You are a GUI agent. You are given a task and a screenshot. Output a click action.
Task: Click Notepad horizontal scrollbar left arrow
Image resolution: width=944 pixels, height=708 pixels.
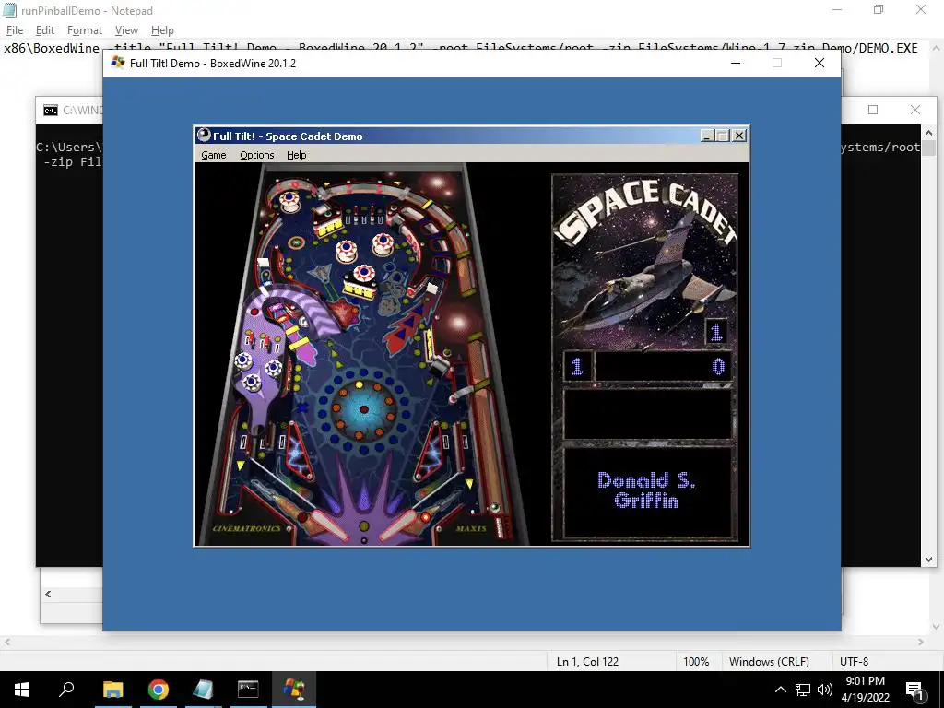6,643
